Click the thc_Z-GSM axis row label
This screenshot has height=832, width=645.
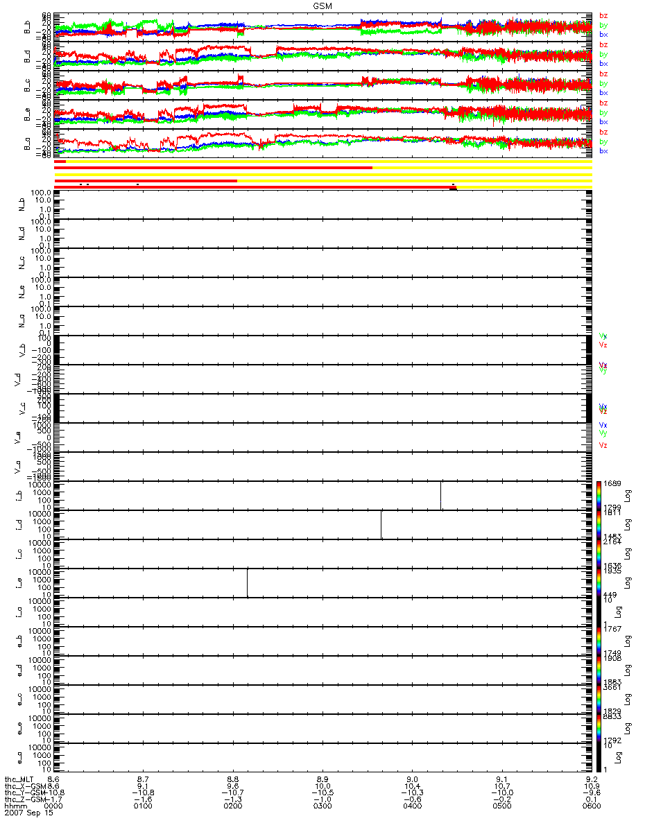tap(24, 799)
